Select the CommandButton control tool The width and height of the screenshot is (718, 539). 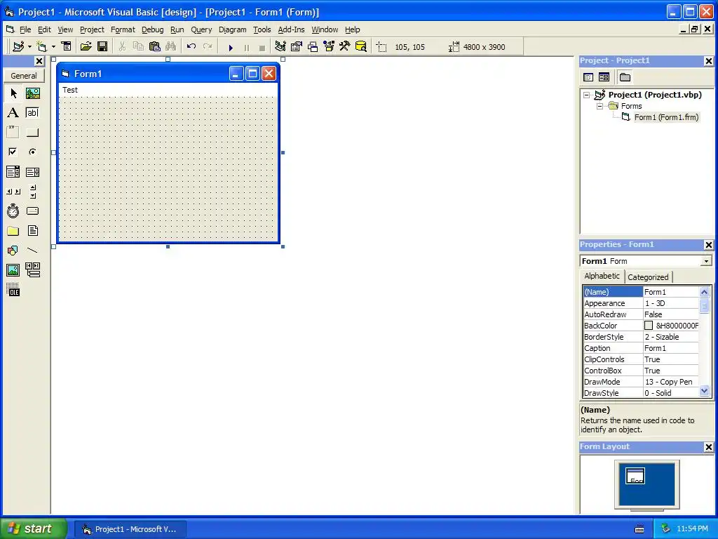(32, 133)
